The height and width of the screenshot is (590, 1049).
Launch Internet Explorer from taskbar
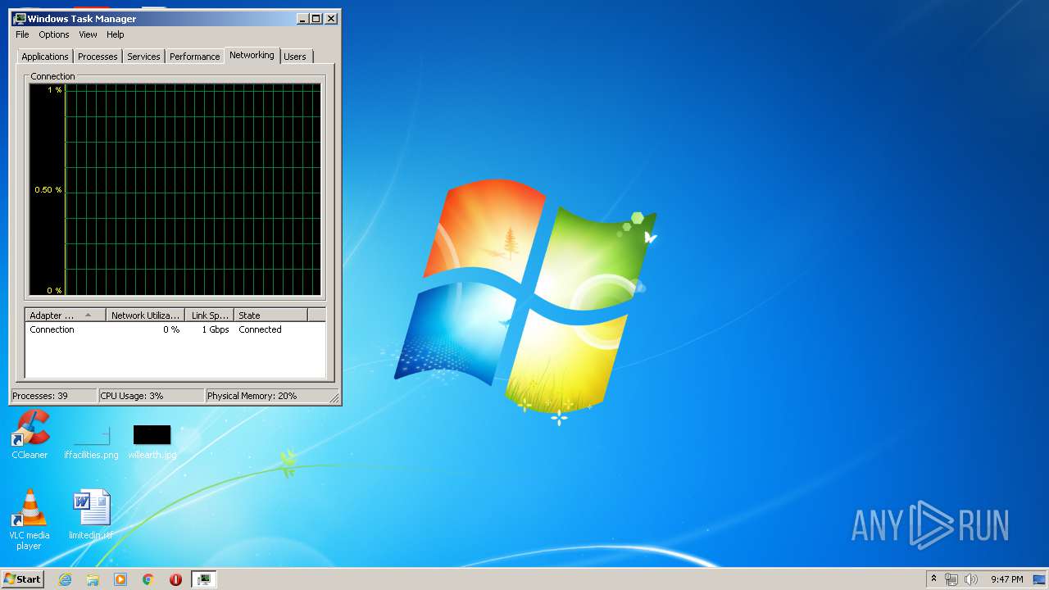pos(66,579)
